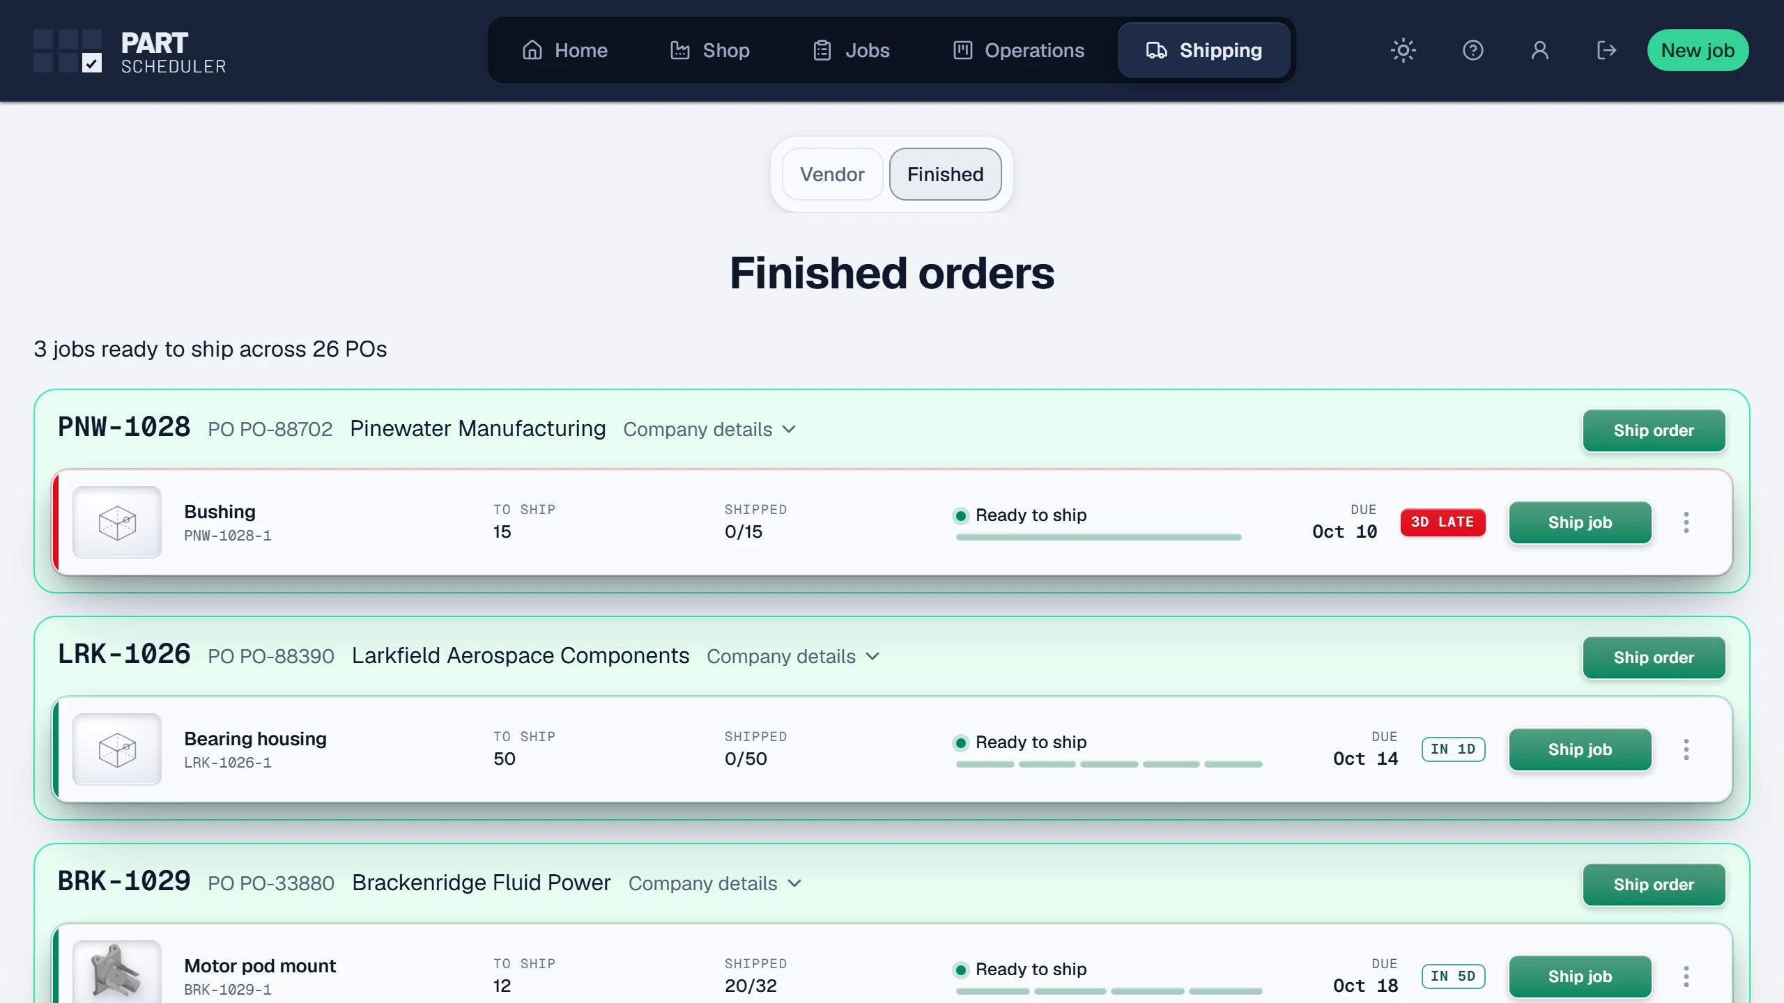Expand Company details for Larkfield Aerospace Components
This screenshot has width=1784, height=1003.
(793, 656)
